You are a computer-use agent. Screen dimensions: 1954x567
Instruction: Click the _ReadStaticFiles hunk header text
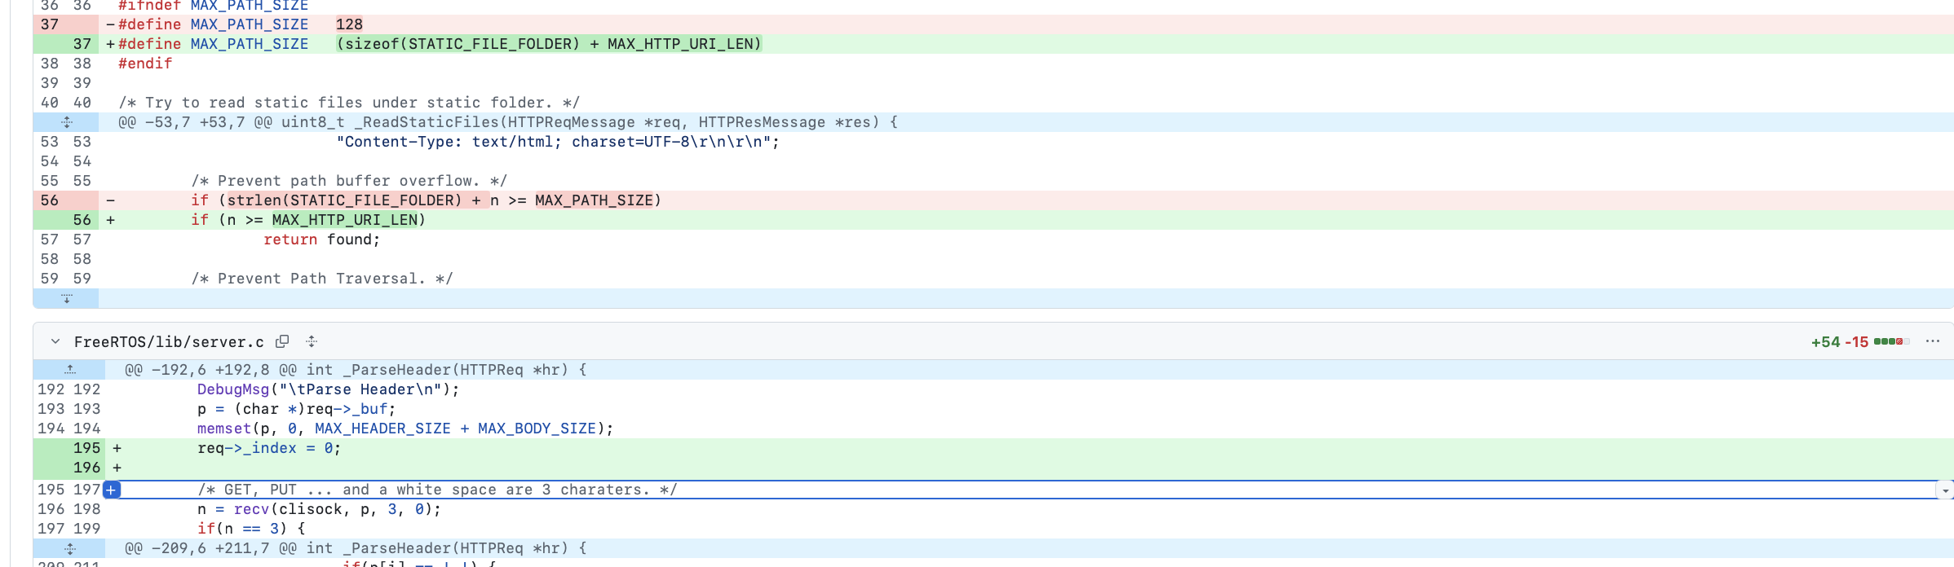click(x=507, y=122)
